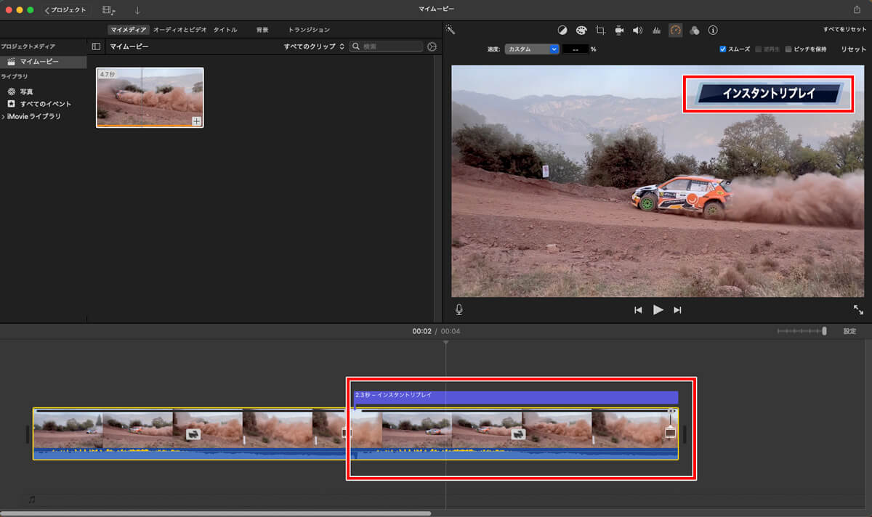Click the speed badge on the replay segment

pos(518,434)
